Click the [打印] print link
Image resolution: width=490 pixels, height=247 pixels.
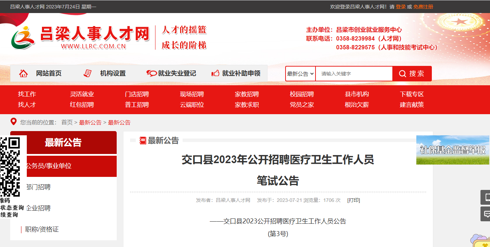coord(354,200)
